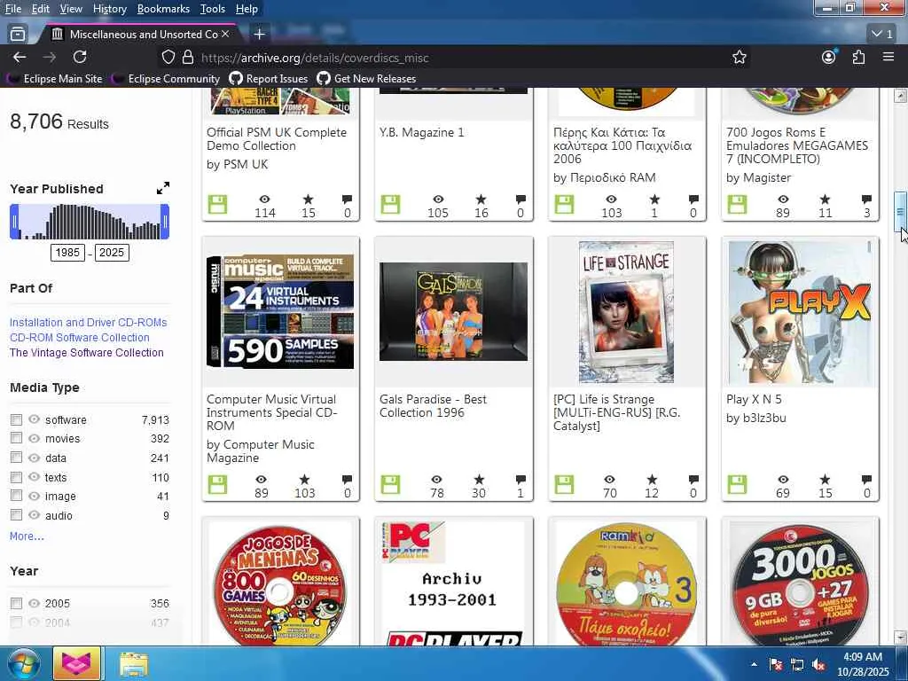Click the pink taskbar application icon
Screen dimensions: 908x681
tap(77, 663)
